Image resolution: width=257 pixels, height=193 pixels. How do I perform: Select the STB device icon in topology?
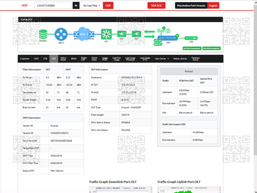(191, 38)
